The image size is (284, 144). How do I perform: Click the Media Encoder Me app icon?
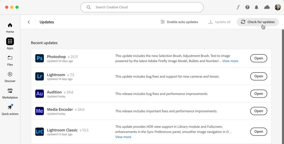(39, 111)
